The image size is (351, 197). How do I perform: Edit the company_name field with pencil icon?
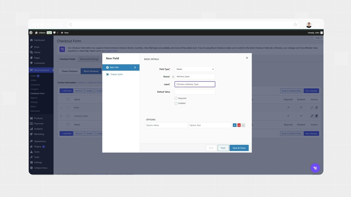pyautogui.click(x=312, y=116)
